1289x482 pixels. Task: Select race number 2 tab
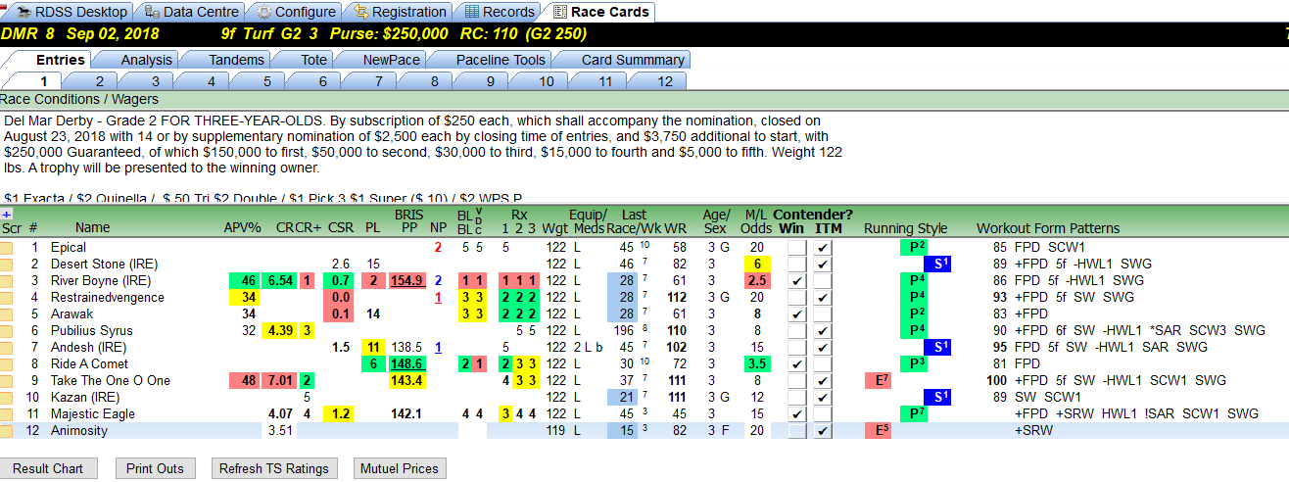tap(99, 80)
